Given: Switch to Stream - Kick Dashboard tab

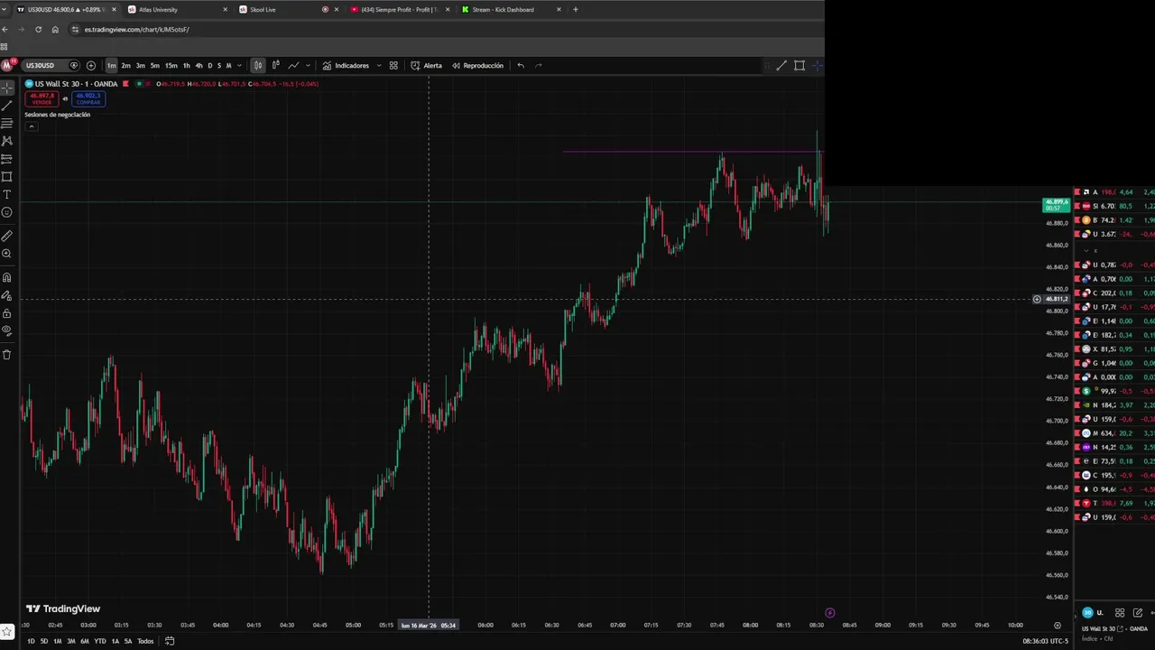Looking at the screenshot, I should click(x=511, y=9).
